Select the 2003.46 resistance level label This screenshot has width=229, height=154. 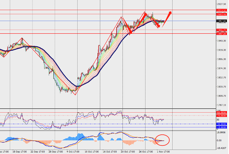[221, 14]
